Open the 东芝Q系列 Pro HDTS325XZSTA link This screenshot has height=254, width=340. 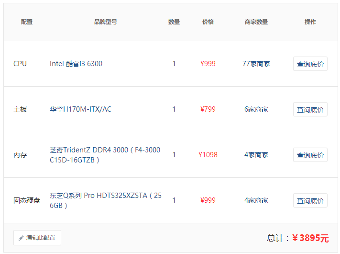point(106,200)
